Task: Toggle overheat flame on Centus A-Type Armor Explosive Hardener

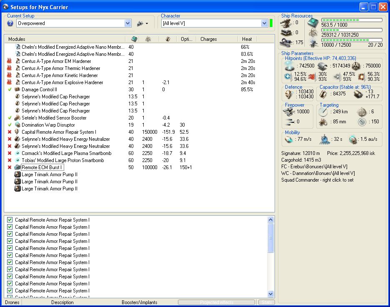Action: pos(10,82)
